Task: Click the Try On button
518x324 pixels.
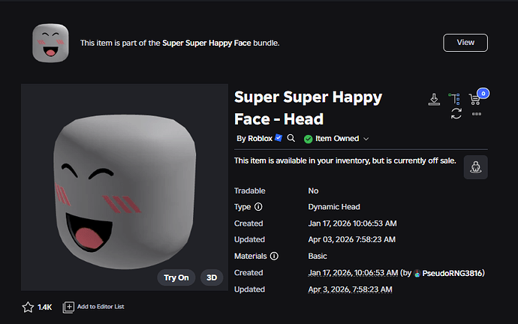Action: [176, 277]
